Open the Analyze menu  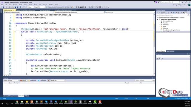(x=45, y=5)
